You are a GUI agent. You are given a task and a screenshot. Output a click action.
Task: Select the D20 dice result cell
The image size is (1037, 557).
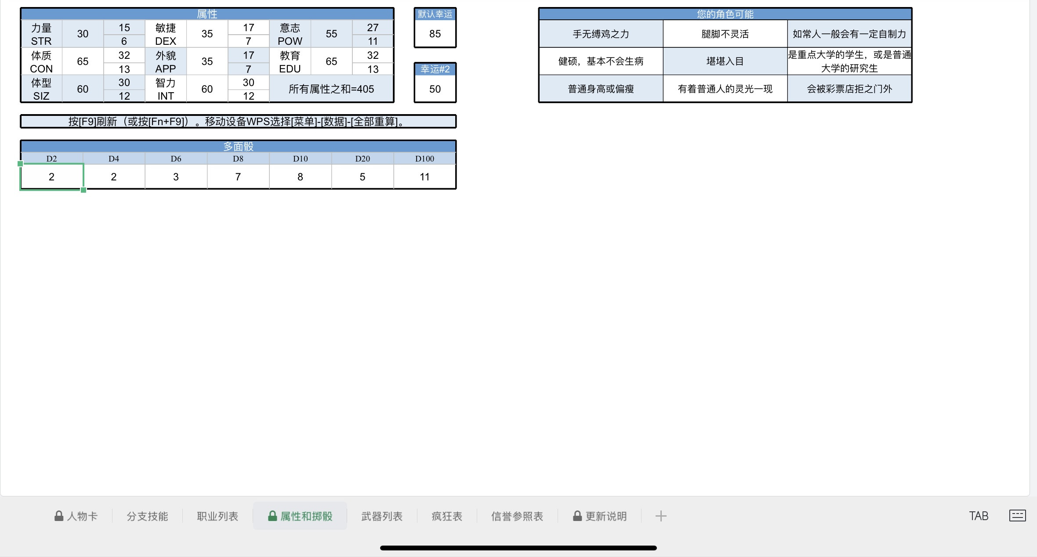362,177
